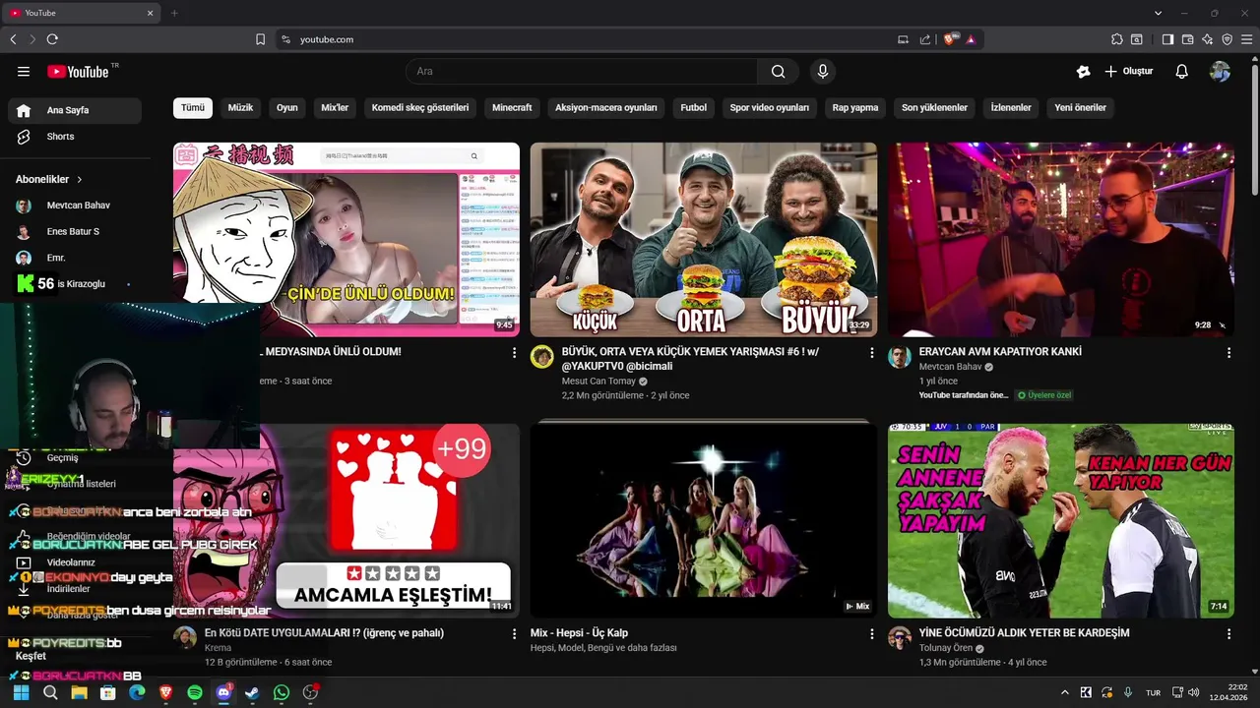Select the Spor video oyunları chip
This screenshot has width=1260, height=708.
coord(770,107)
